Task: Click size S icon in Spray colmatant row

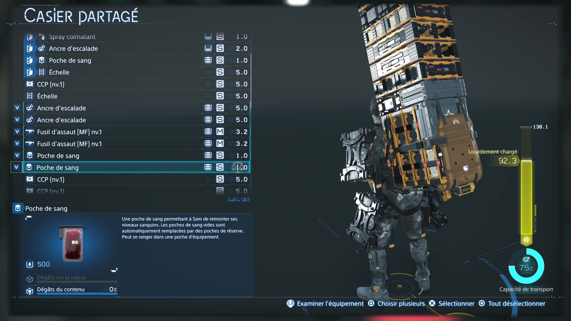Action: pyautogui.click(x=220, y=36)
